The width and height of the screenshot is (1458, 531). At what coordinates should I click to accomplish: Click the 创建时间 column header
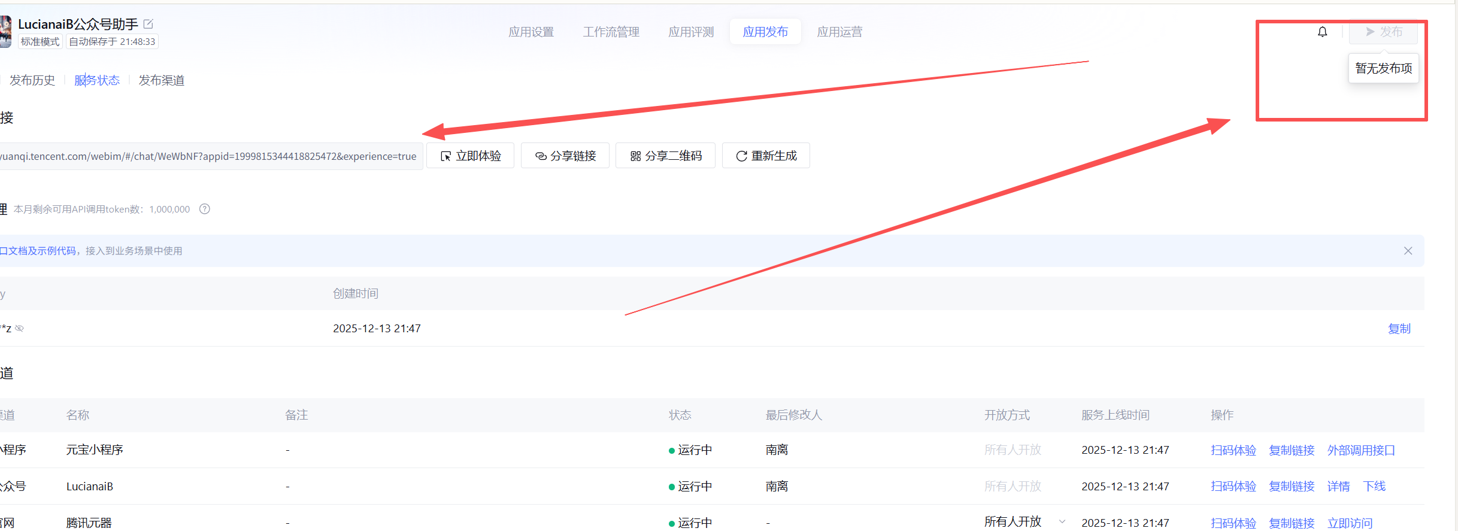pyautogui.click(x=356, y=293)
